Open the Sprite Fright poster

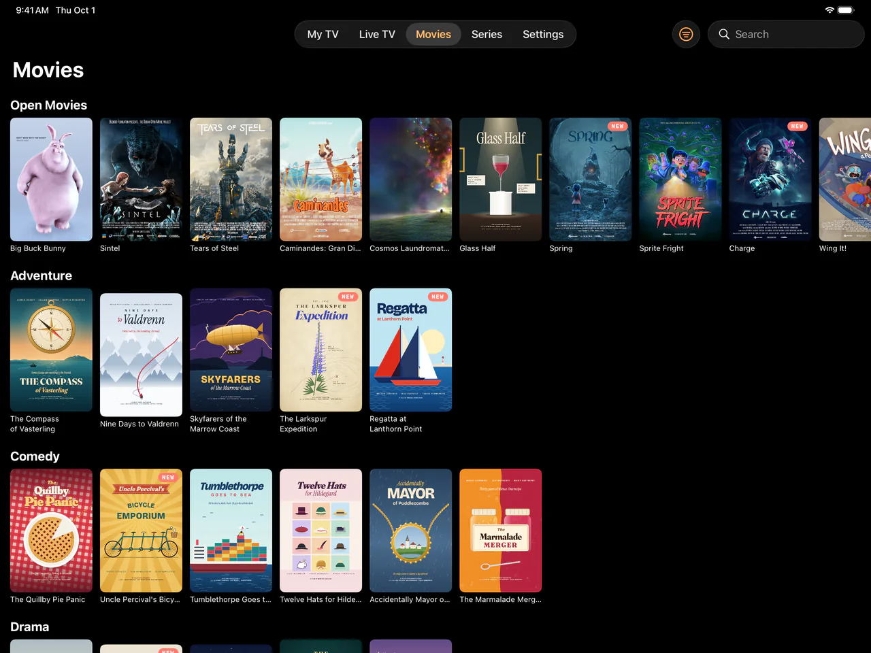680,180
